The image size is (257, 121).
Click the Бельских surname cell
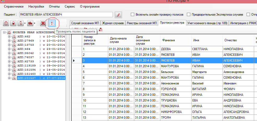click(175, 72)
